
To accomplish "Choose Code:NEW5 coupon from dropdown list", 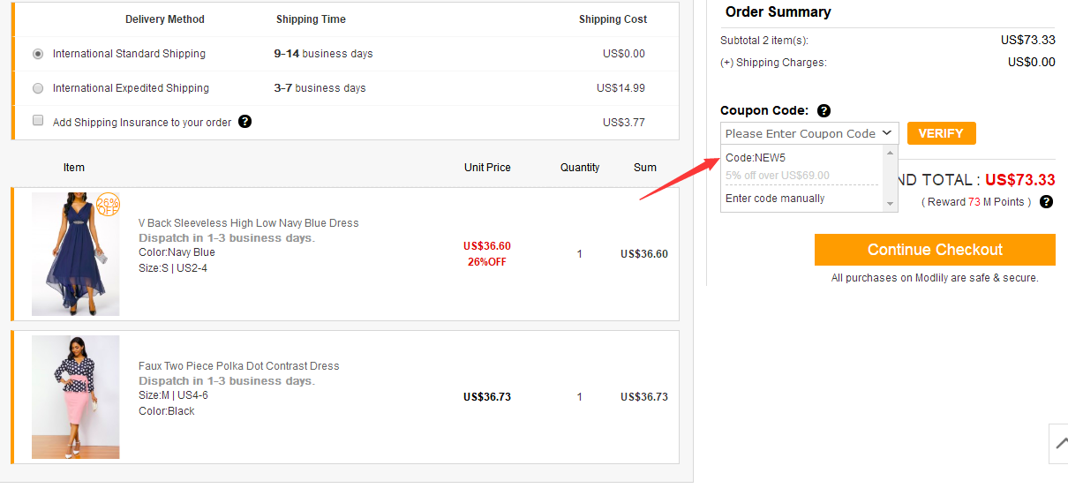I will click(756, 158).
